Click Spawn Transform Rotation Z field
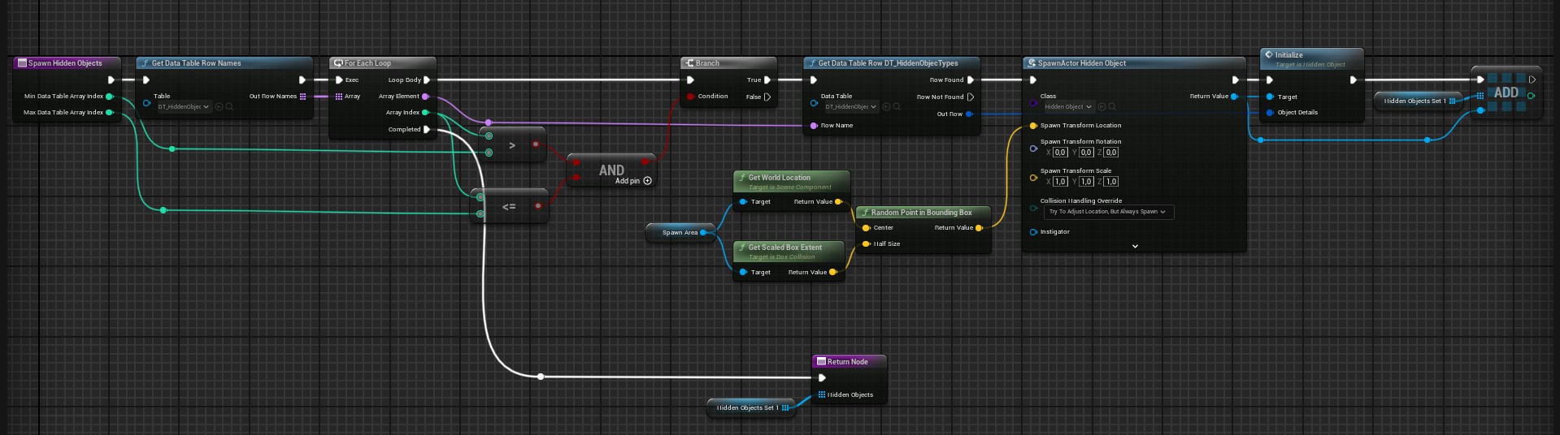This screenshot has height=435, width=1560. click(x=1111, y=153)
